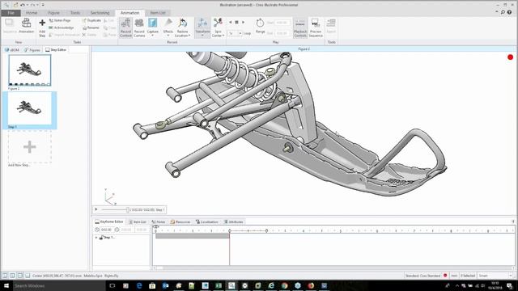Switch to the Home ribbon tab
518x291 pixels.
tap(32, 13)
